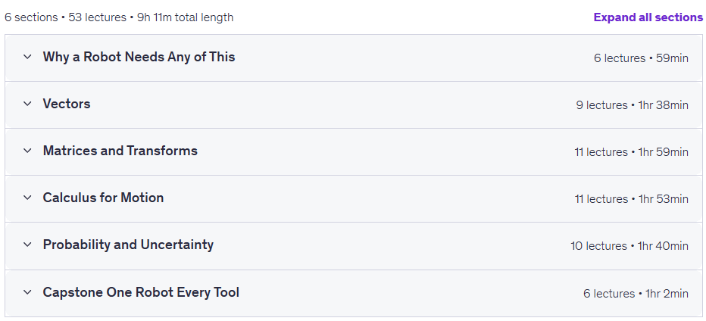Image resolution: width=706 pixels, height=321 pixels.
Task: Click the 11 lectures • 1hr 59min label
Action: [x=631, y=151]
